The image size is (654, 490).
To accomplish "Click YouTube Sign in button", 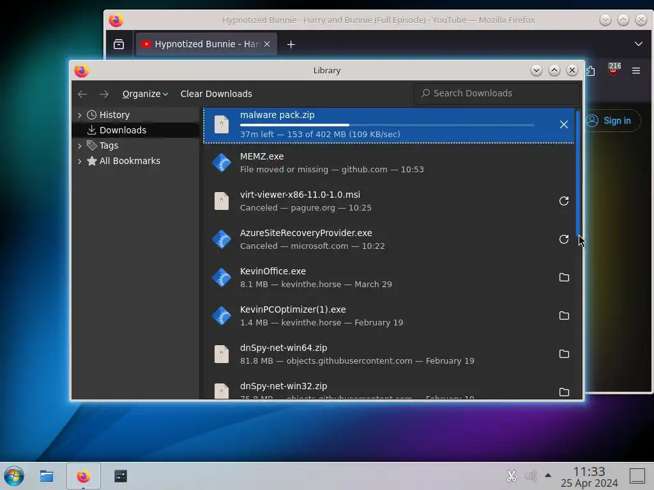I will click(611, 121).
